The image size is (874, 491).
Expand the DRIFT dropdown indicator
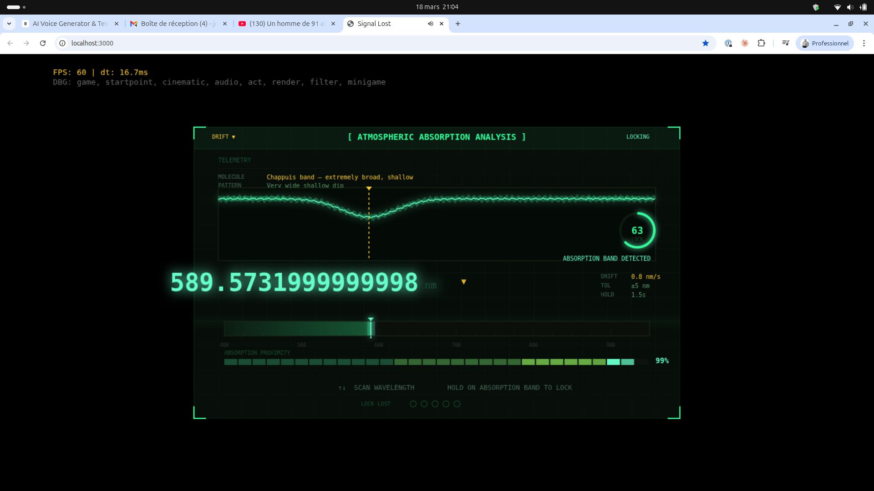[234, 137]
